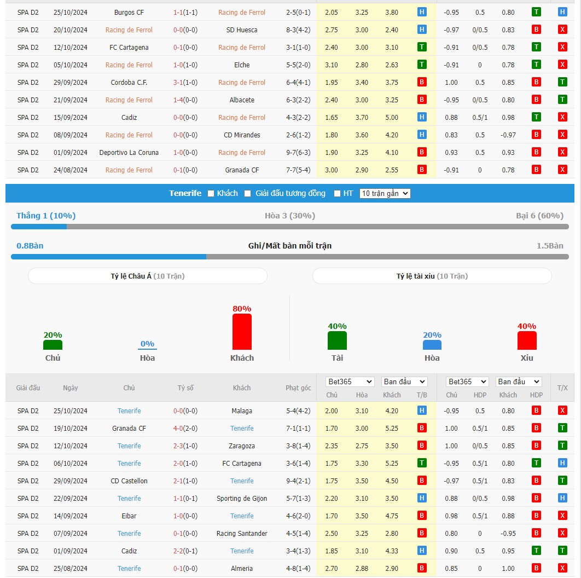Click blue H badge in Burgos CF row's last column

point(562,12)
